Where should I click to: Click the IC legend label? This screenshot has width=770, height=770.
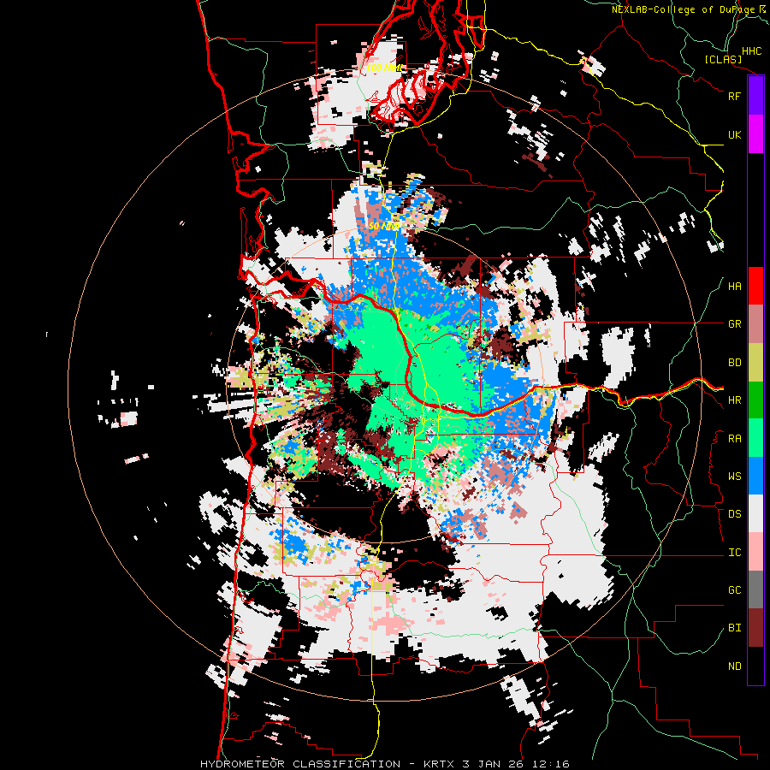(x=734, y=553)
